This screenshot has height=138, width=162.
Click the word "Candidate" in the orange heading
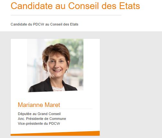(x=32, y=6)
